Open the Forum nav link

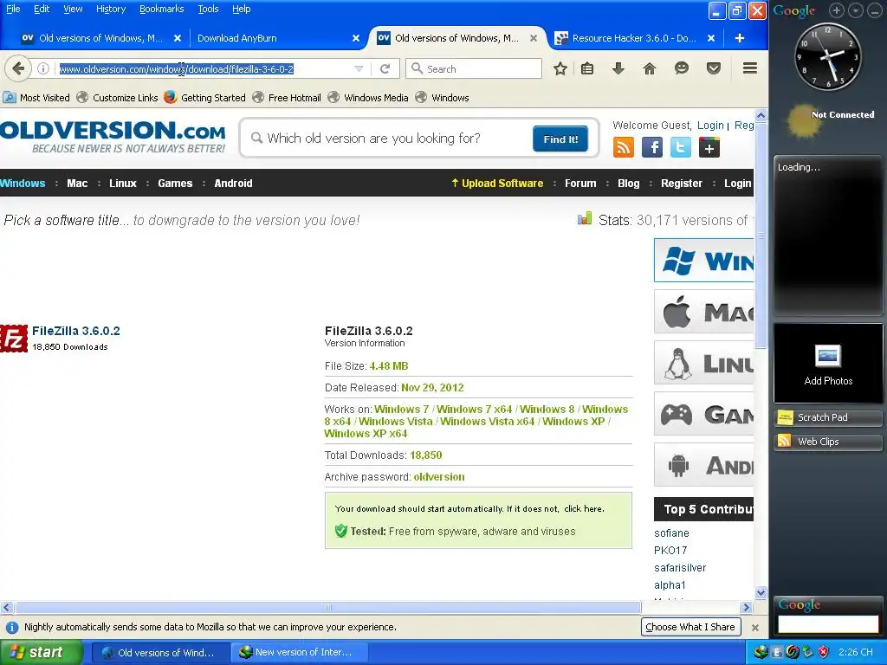pyautogui.click(x=580, y=184)
